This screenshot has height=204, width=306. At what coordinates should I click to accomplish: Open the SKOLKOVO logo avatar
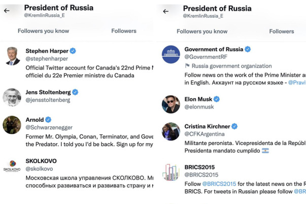(x=12, y=166)
